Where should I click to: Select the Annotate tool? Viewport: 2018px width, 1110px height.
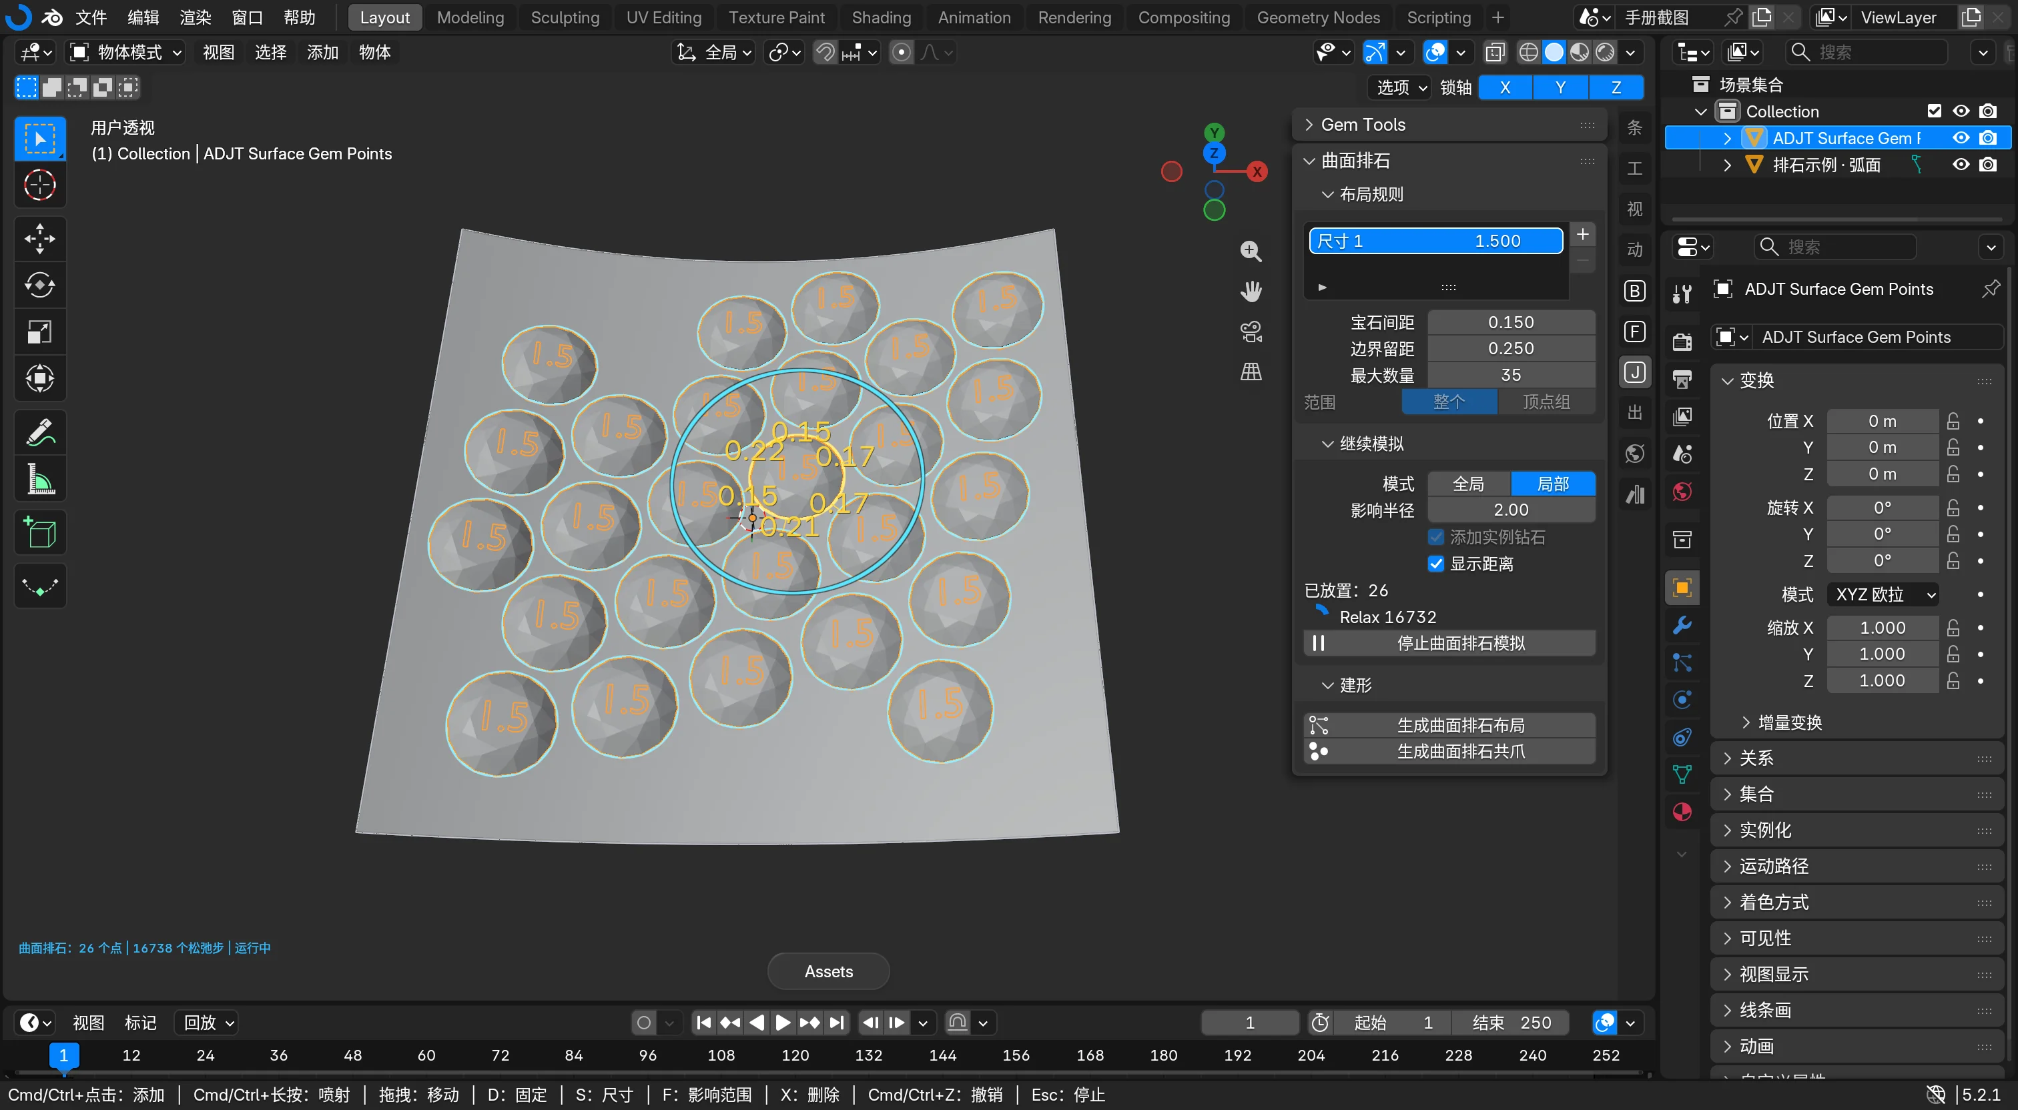40,432
